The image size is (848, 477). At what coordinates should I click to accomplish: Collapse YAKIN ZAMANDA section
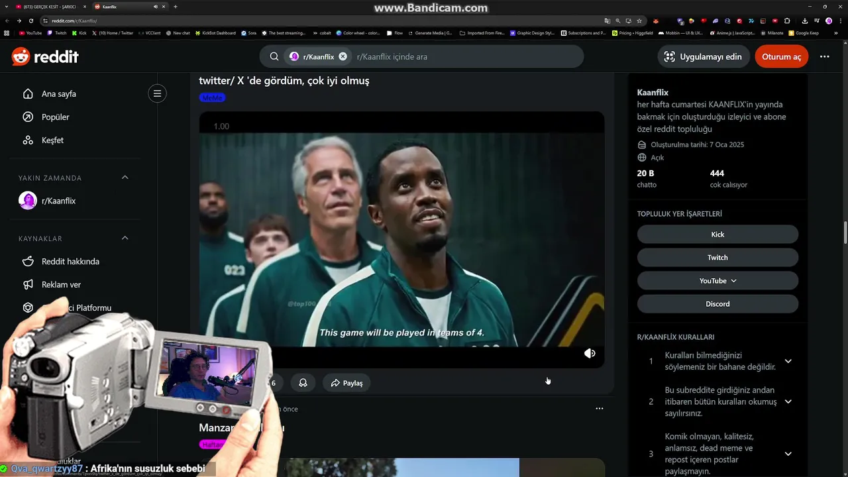[x=125, y=178]
